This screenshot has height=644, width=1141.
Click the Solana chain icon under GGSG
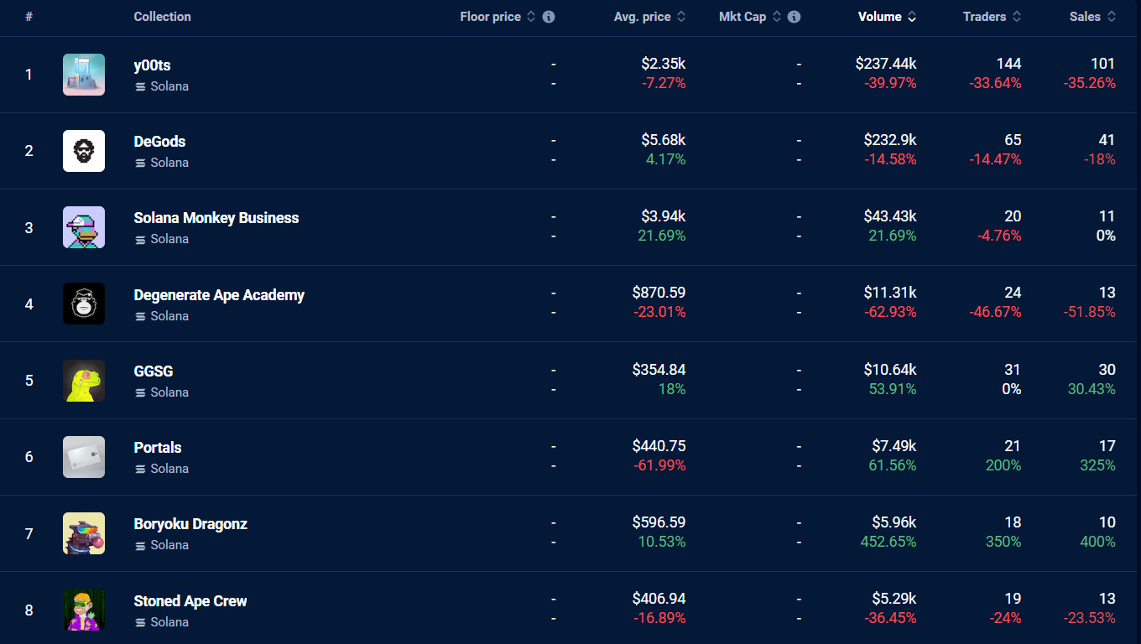140,392
